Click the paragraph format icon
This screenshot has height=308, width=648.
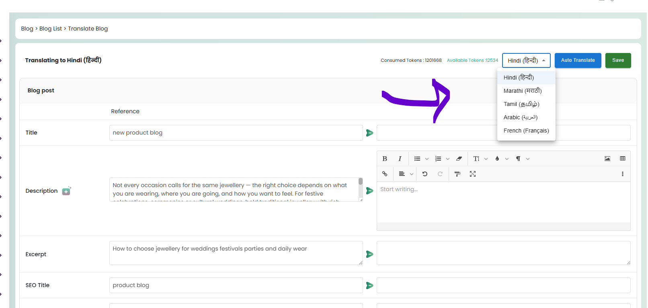coord(518,159)
